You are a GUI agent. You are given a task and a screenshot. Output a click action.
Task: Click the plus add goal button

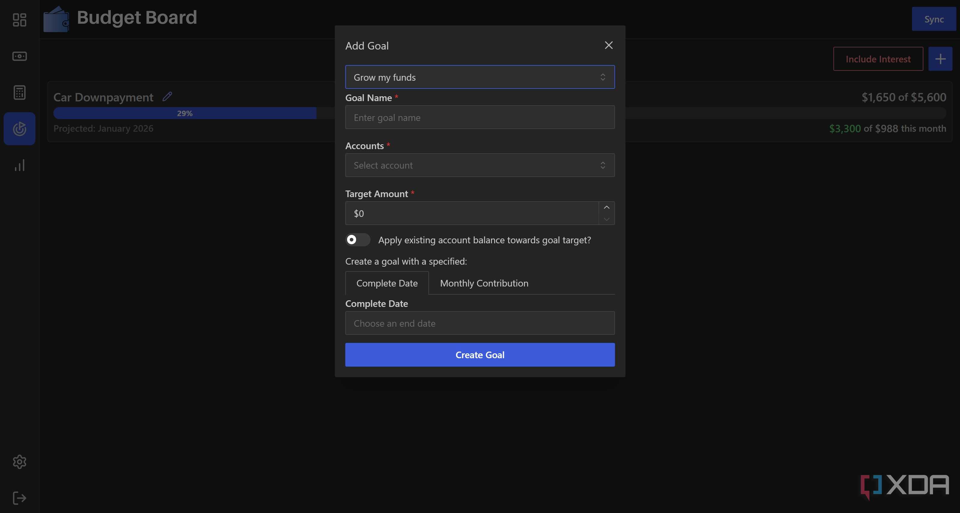940,59
